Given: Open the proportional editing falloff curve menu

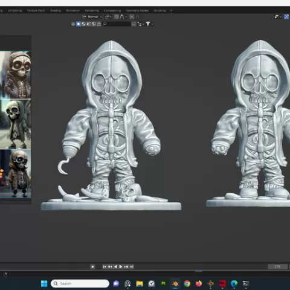Looking at the screenshot, I should point(138,17).
